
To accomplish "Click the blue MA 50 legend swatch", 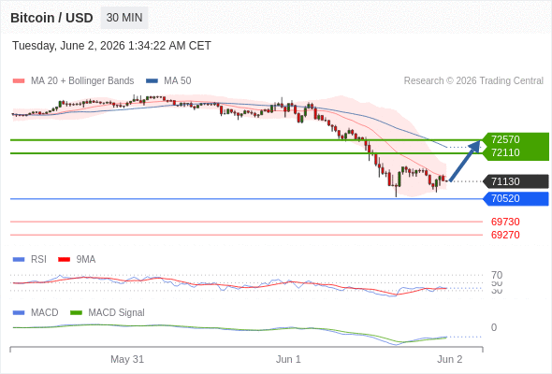I will point(152,81).
